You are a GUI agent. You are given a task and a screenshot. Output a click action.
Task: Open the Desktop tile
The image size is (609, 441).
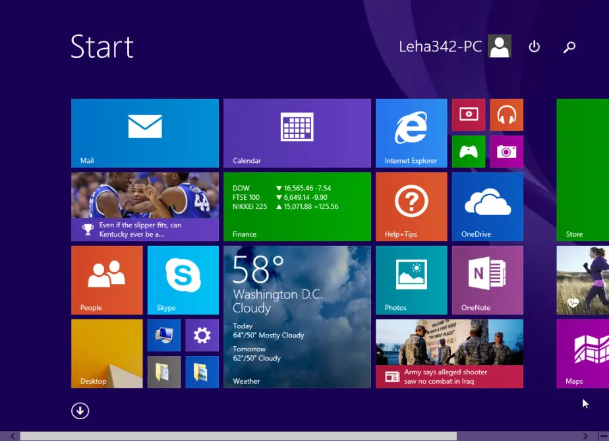[x=107, y=353]
